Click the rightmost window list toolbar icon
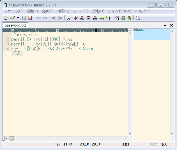Image resolution: width=177 pixels, height=150 pixels. coord(138,18)
